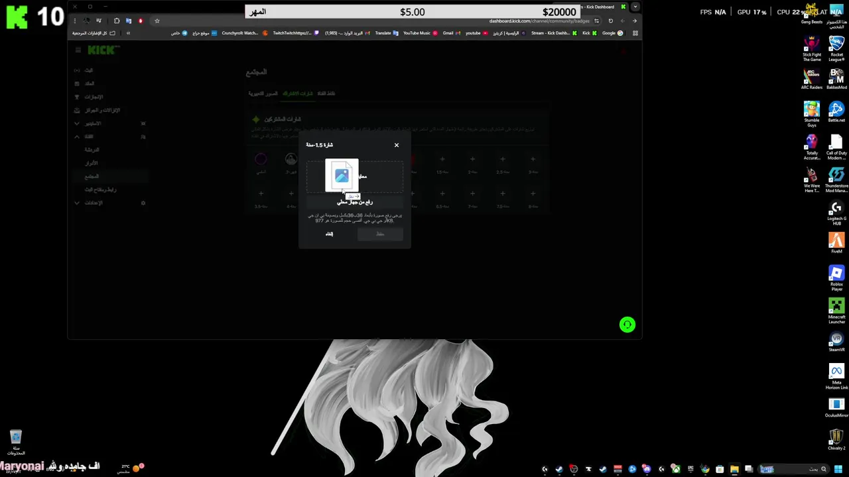Expand the الاستيمز sidebar section chevron
849x477 pixels.
(77, 123)
